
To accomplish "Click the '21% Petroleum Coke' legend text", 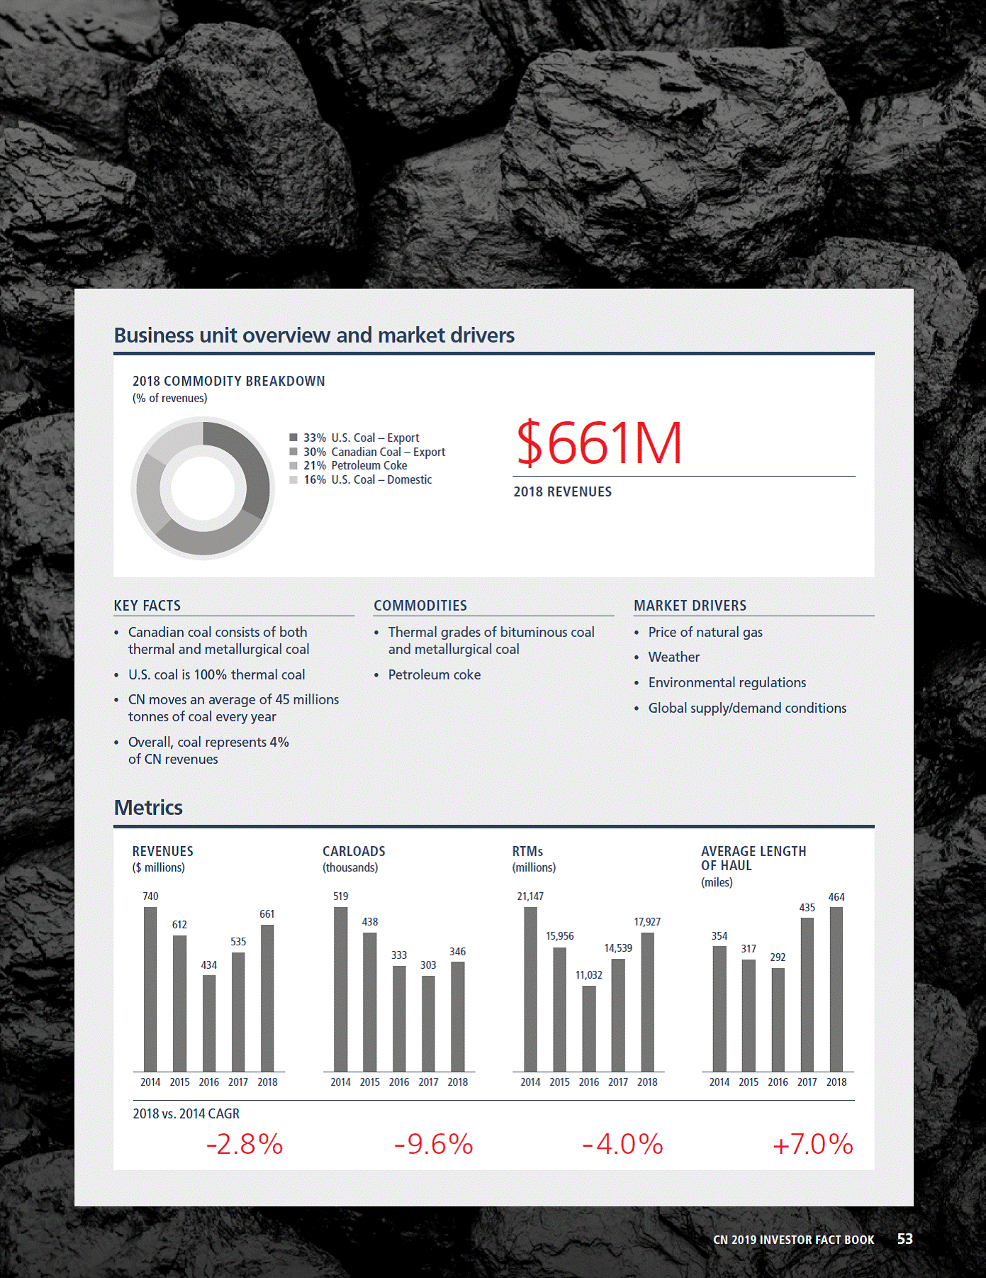I will 355,465.
